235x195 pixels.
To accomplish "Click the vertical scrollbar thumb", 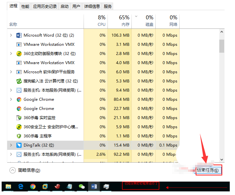I will [222, 46].
